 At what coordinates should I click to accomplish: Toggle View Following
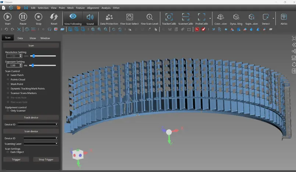coord(73,19)
